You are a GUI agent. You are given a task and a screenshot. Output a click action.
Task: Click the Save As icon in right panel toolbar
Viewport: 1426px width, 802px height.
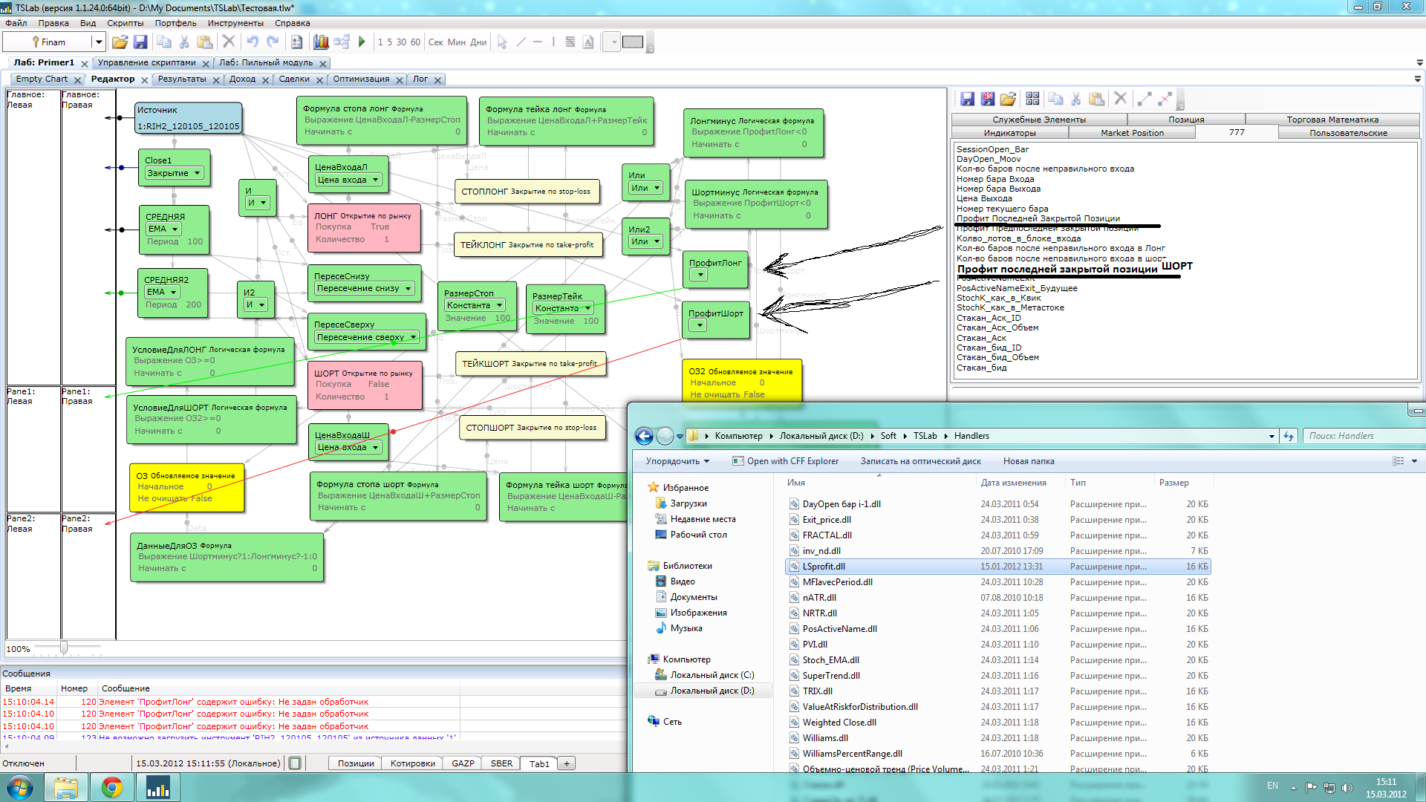(x=987, y=99)
